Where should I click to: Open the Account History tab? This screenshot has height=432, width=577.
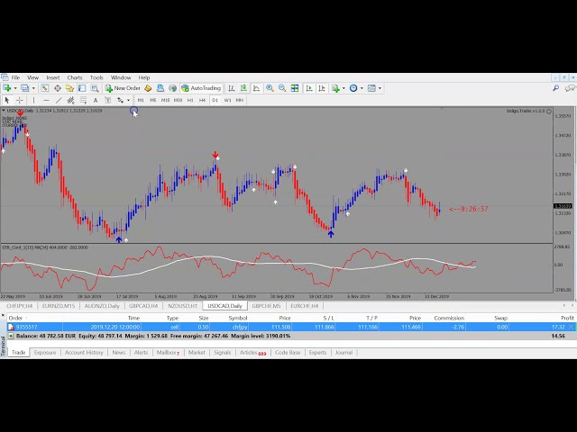[x=83, y=353]
